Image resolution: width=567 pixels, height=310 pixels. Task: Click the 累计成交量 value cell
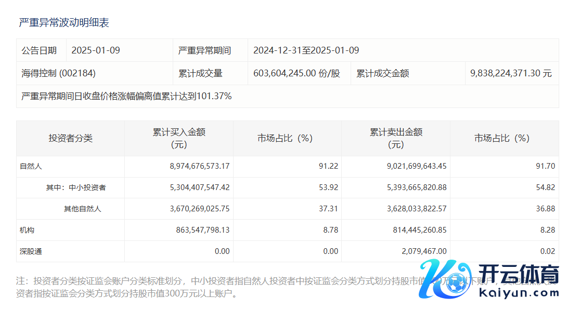point(297,73)
